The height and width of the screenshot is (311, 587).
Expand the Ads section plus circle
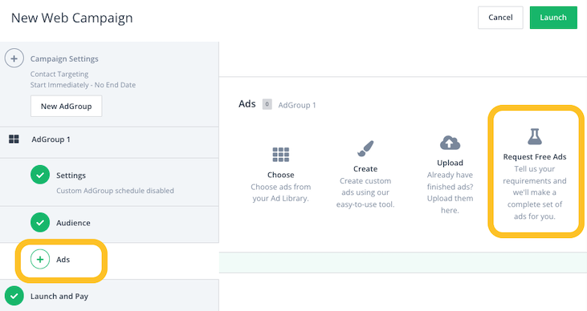pyautogui.click(x=40, y=259)
